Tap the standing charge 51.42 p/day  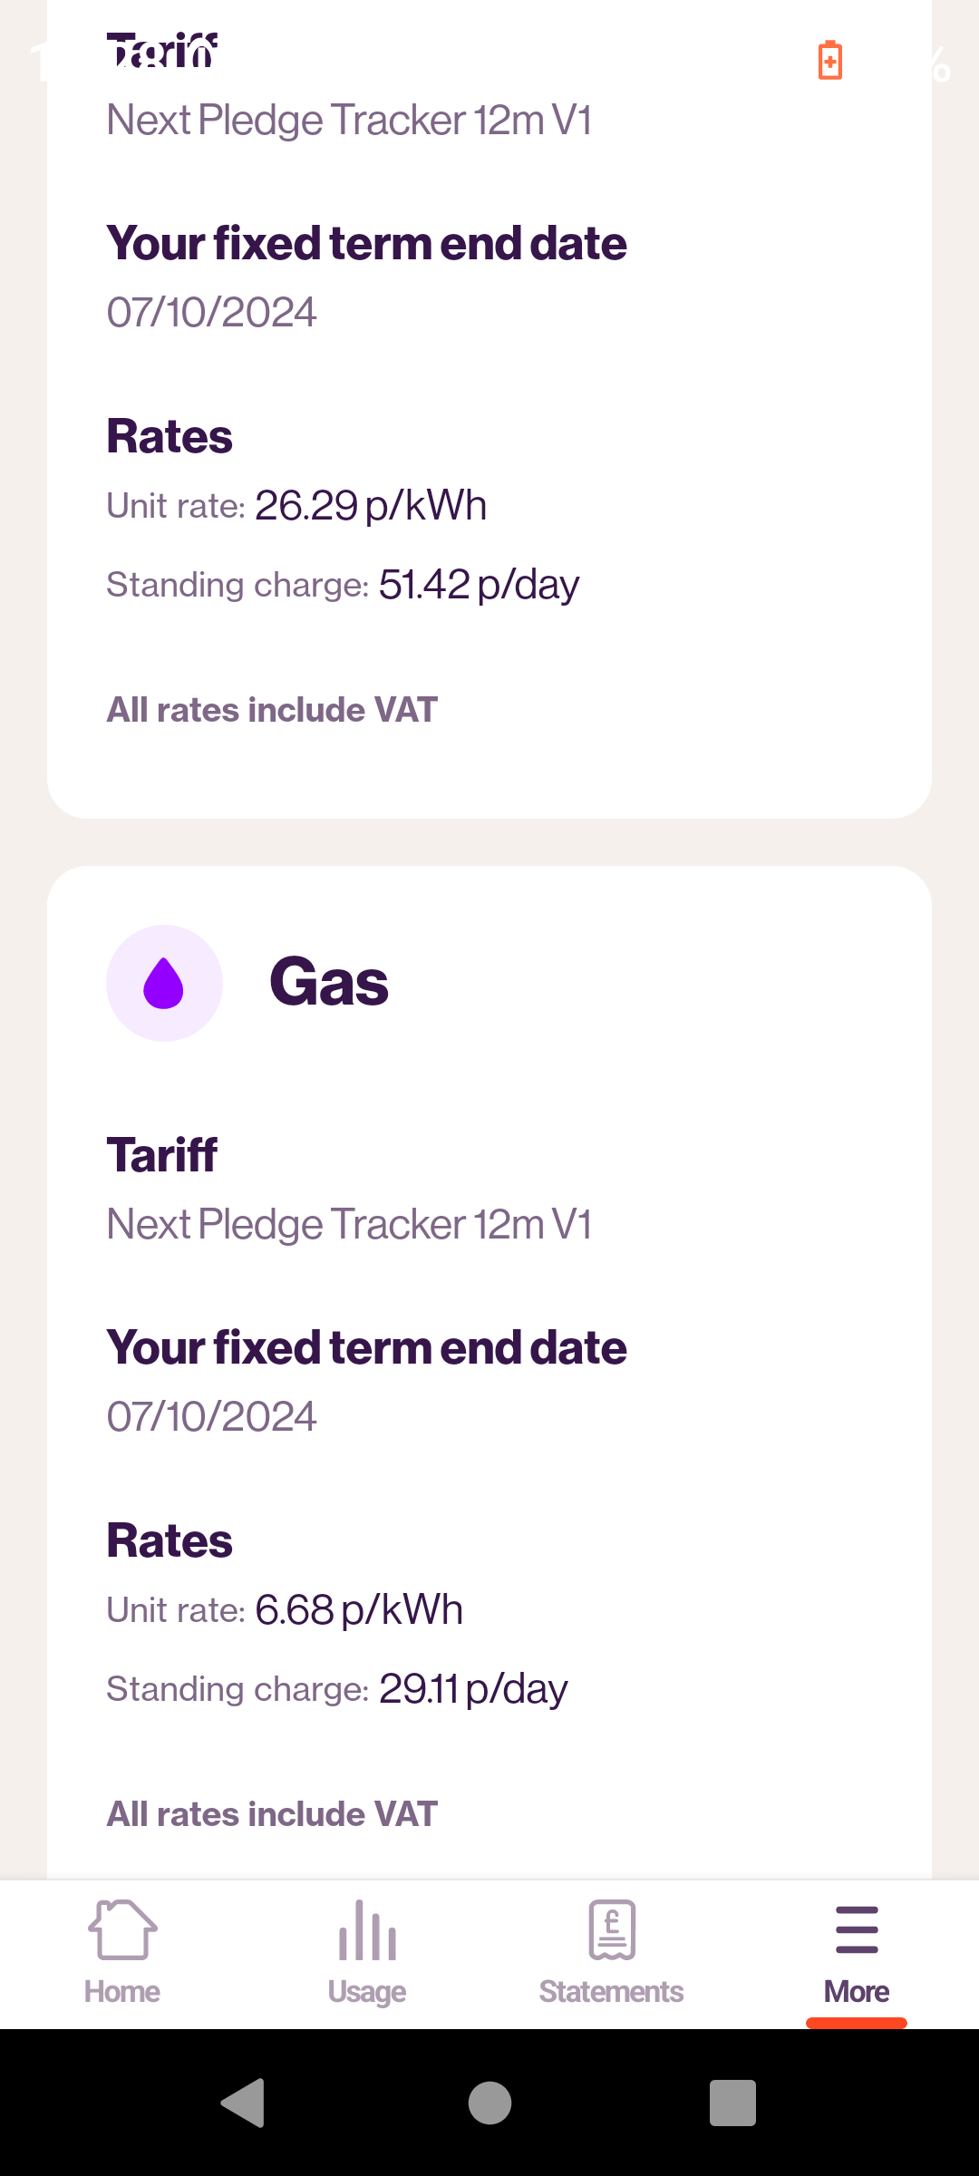point(479,585)
